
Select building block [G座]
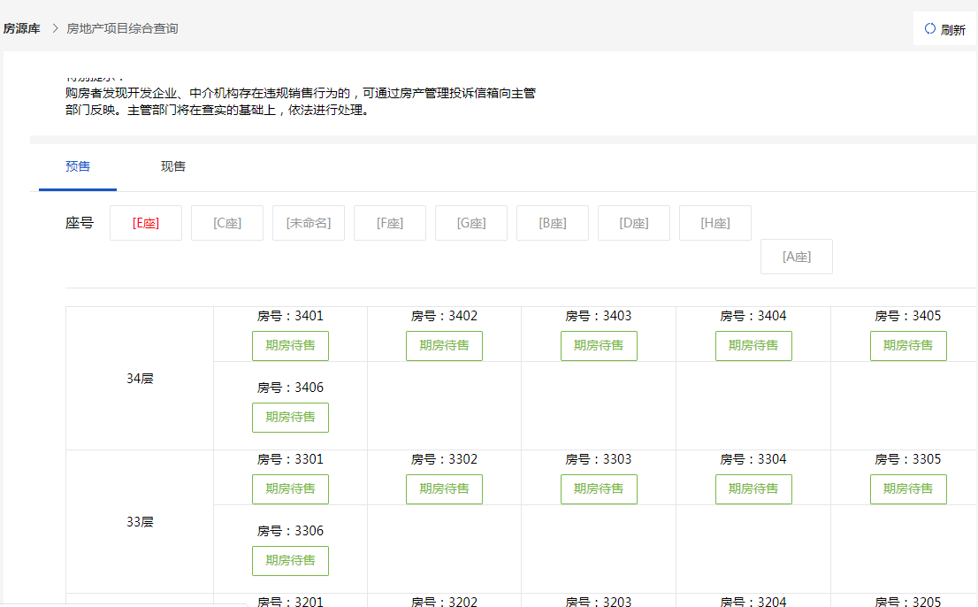470,223
